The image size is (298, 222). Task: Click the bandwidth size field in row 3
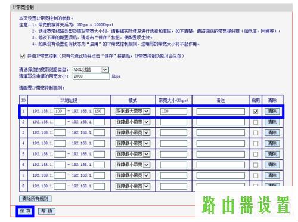coord(173,132)
